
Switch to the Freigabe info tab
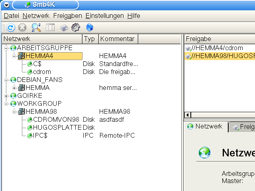tap(242, 127)
